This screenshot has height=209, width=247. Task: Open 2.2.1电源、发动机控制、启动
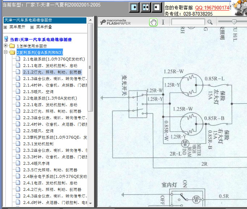pyautogui.click(x=50, y=105)
